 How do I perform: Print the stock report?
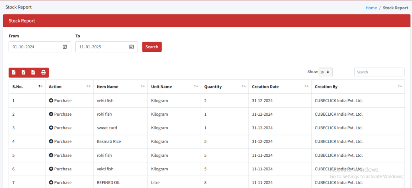[x=43, y=73]
